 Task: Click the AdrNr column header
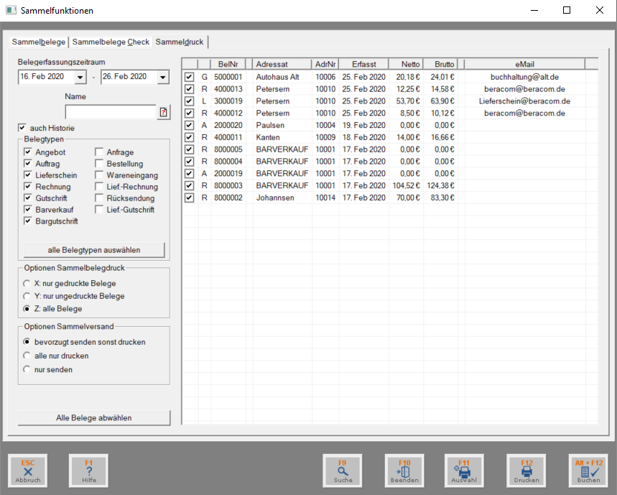(325, 64)
